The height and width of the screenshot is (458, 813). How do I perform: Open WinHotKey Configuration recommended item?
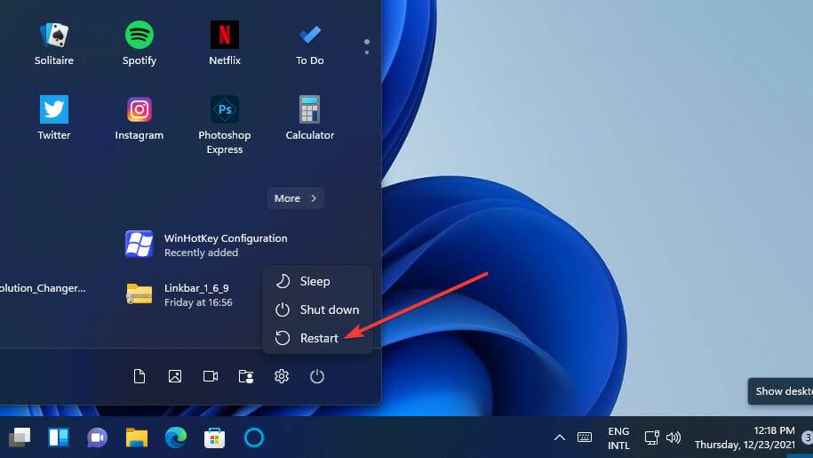206,245
